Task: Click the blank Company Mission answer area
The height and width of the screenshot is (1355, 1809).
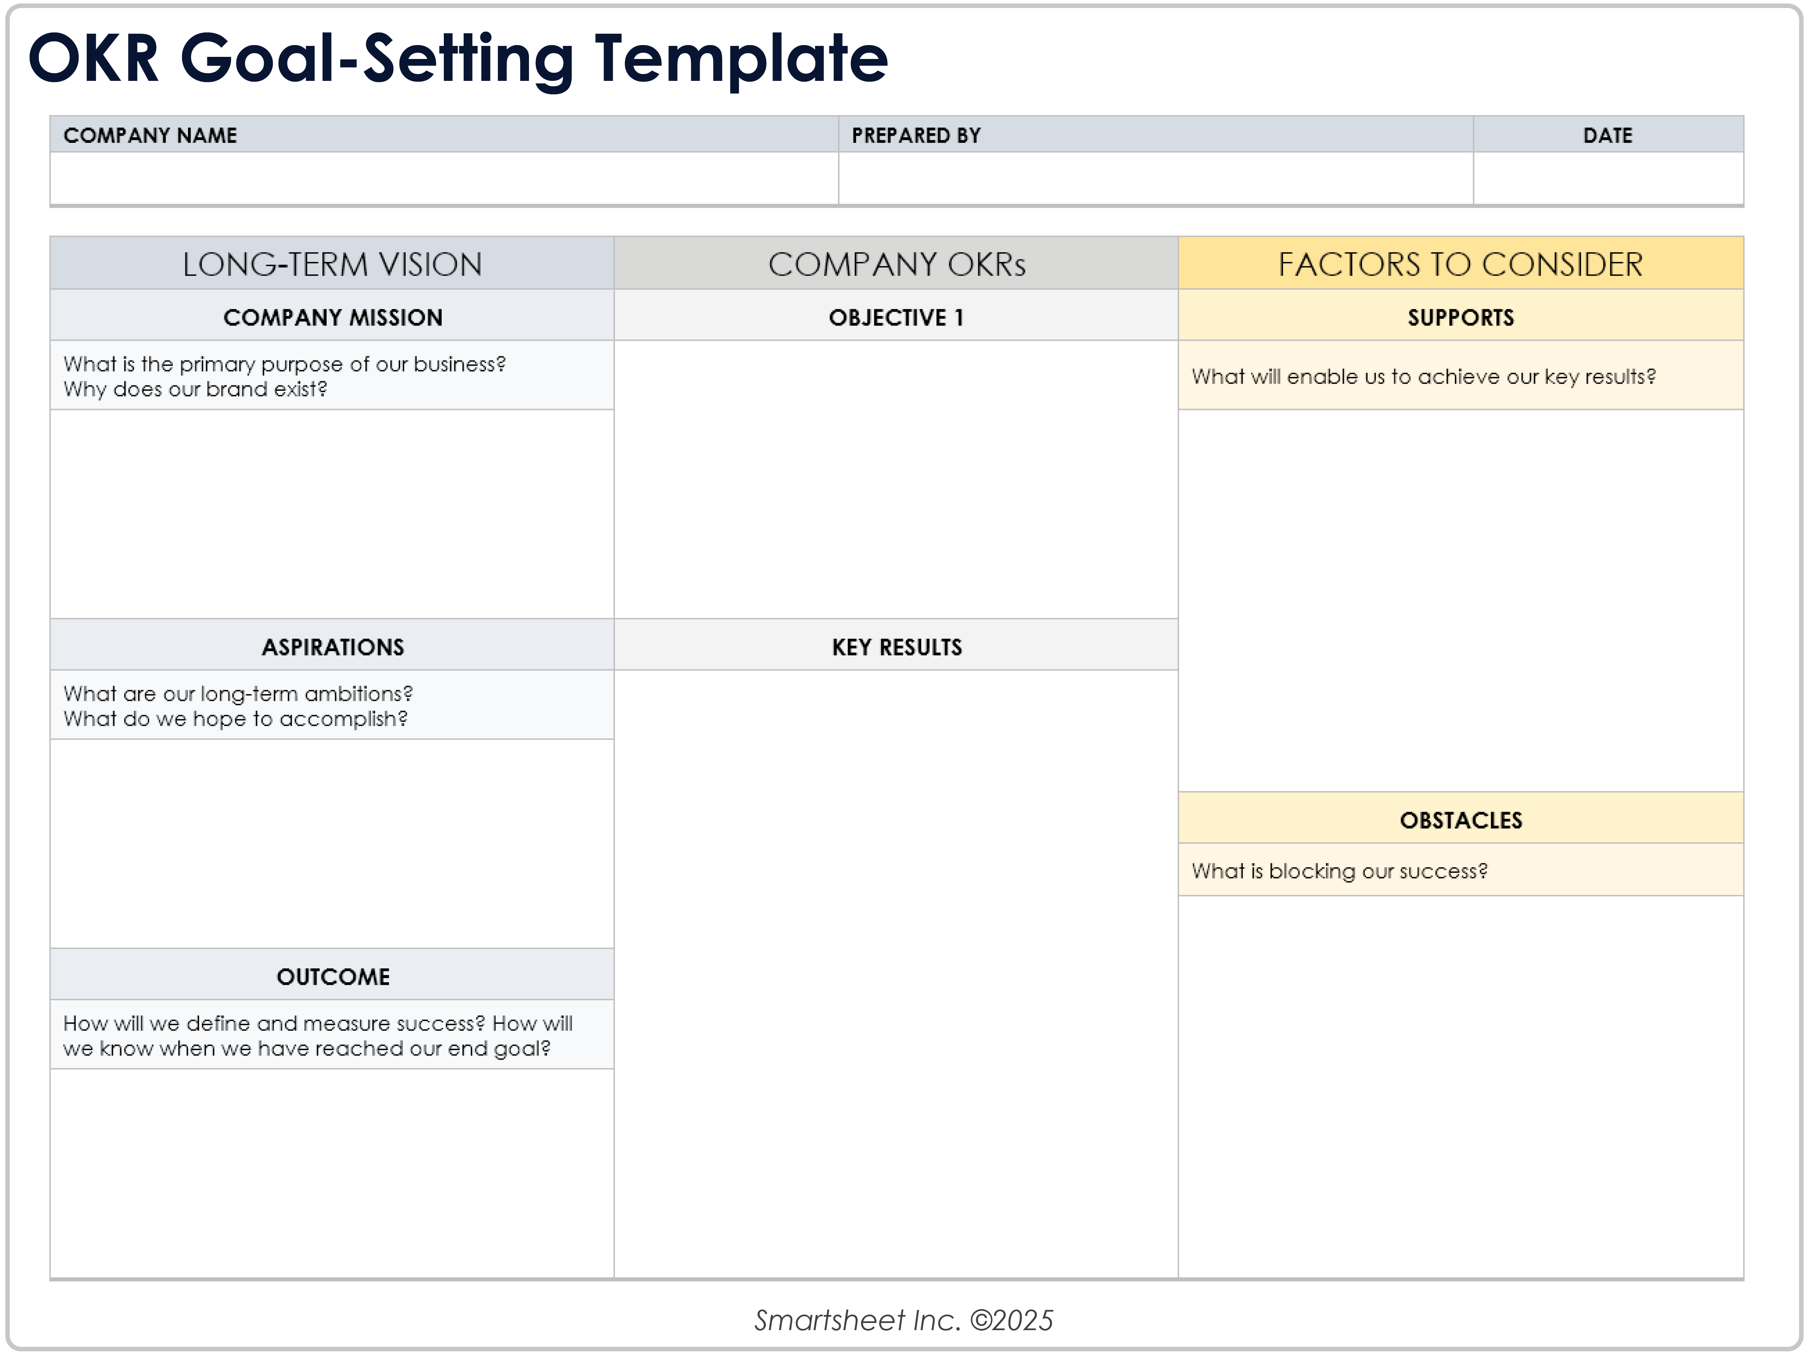Action: [331, 513]
